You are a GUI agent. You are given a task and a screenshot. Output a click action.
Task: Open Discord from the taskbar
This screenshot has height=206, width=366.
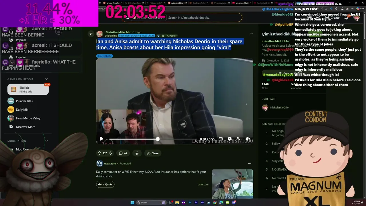(x=234, y=203)
